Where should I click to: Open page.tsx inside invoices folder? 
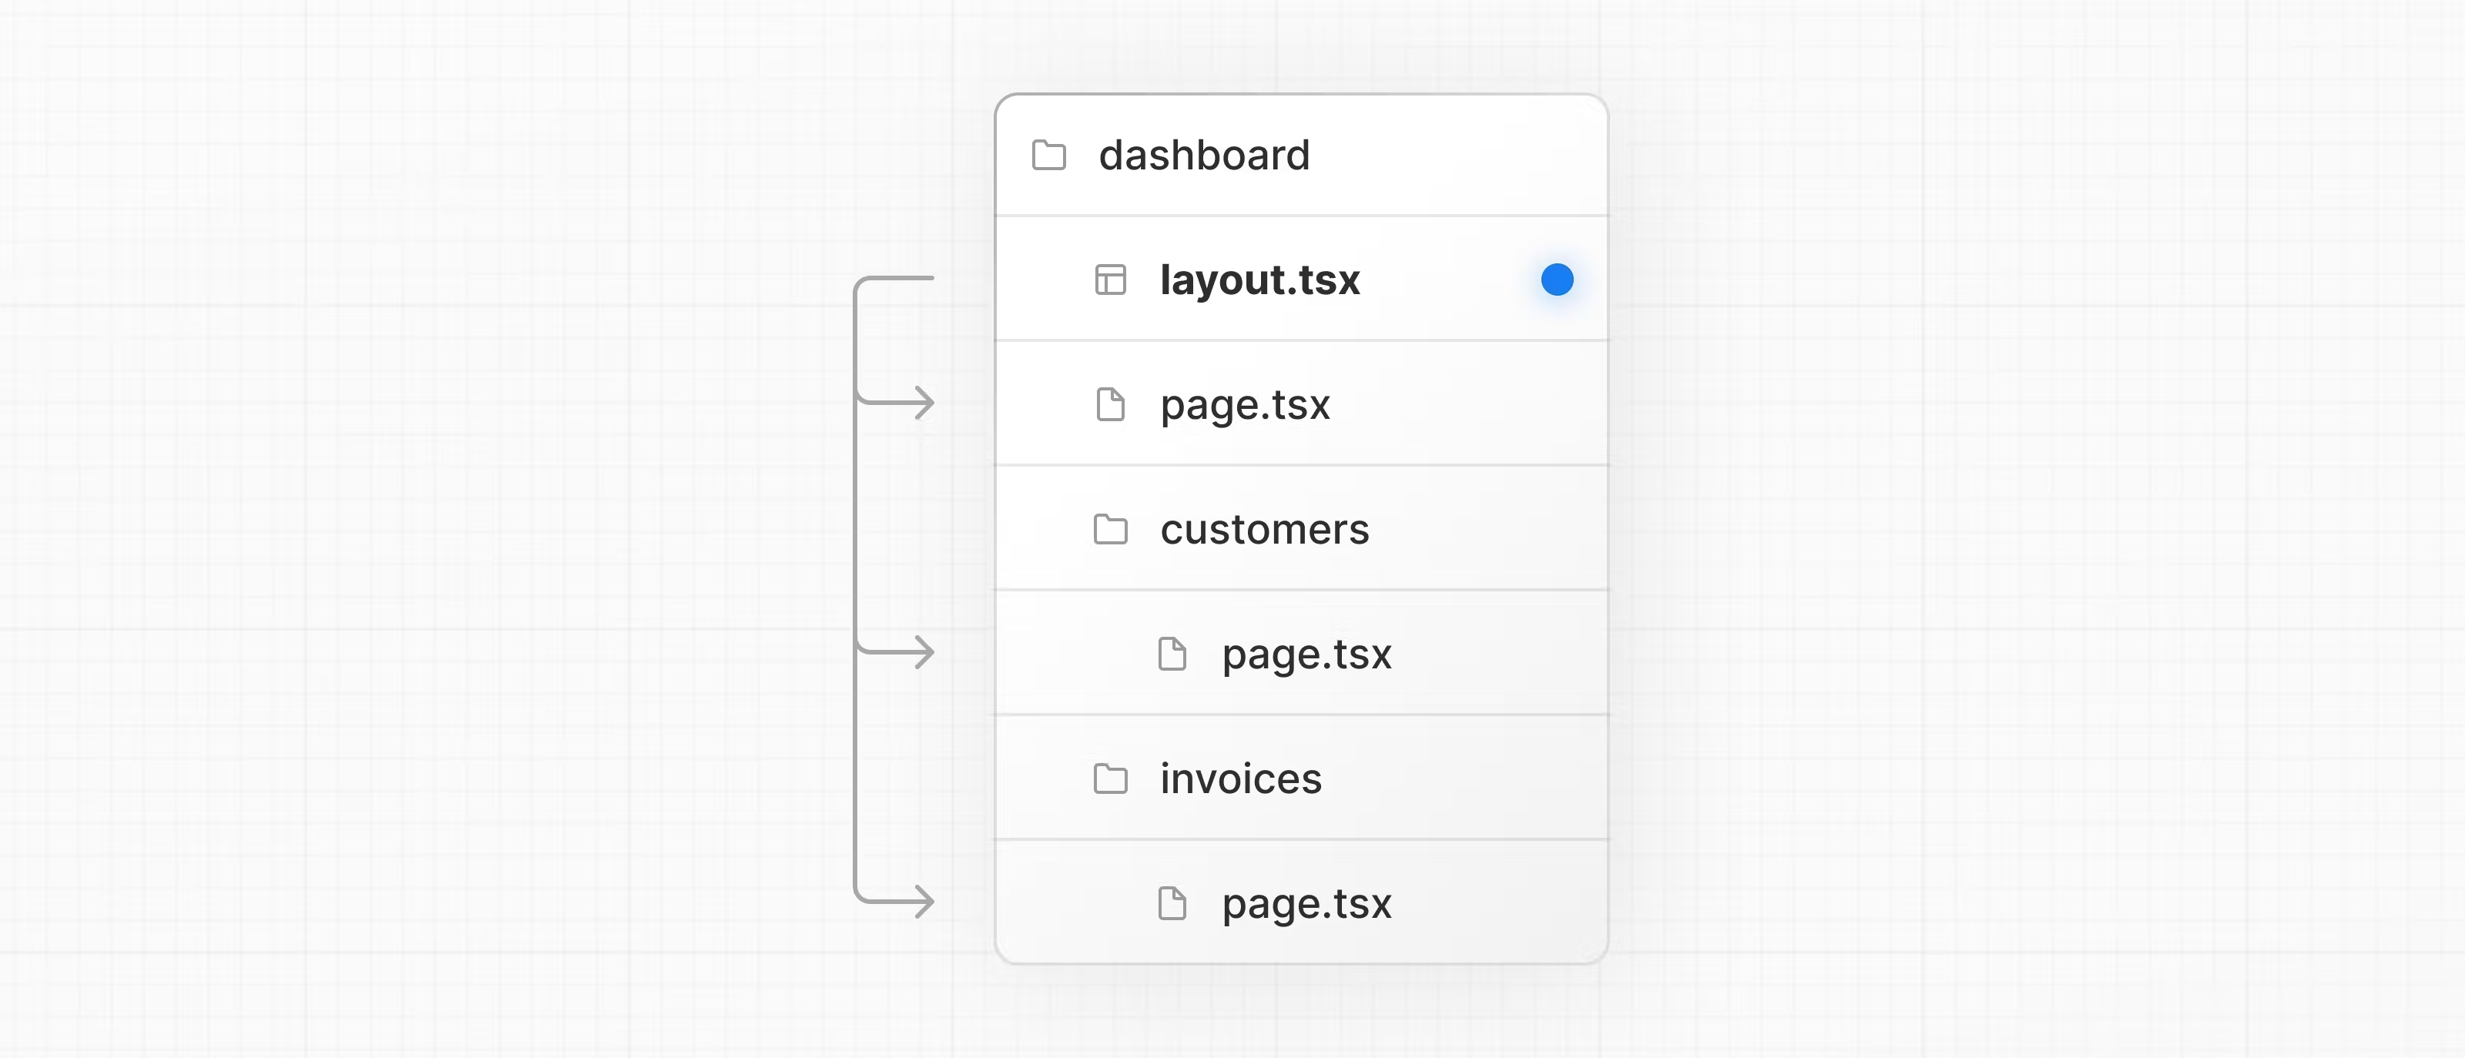pos(1306,903)
